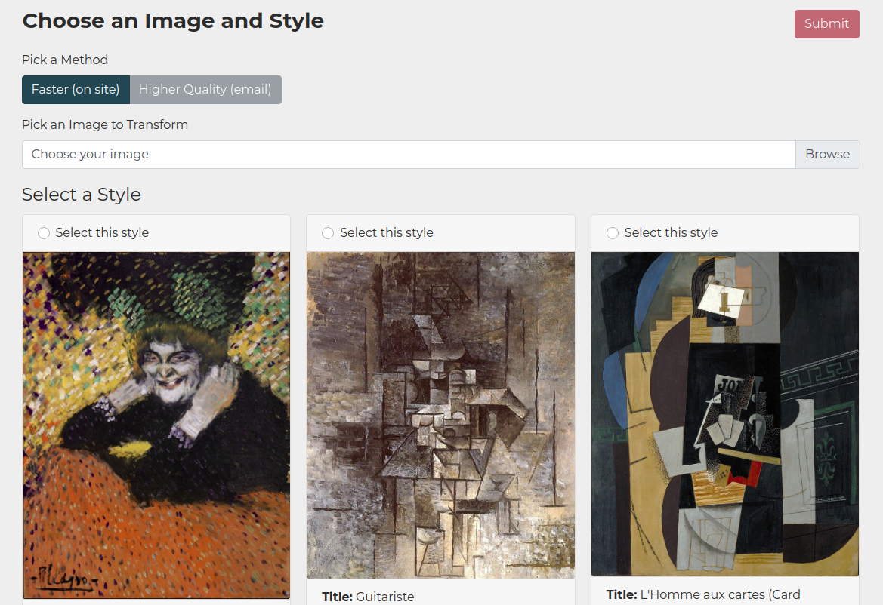Click the Submit button
The height and width of the screenshot is (605, 883).
pos(826,23)
